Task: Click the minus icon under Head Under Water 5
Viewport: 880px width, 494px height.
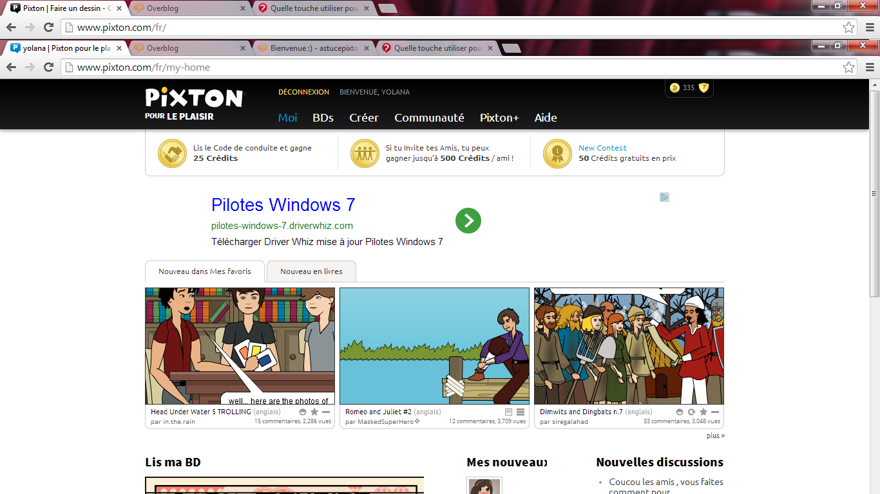Action: tap(326, 412)
